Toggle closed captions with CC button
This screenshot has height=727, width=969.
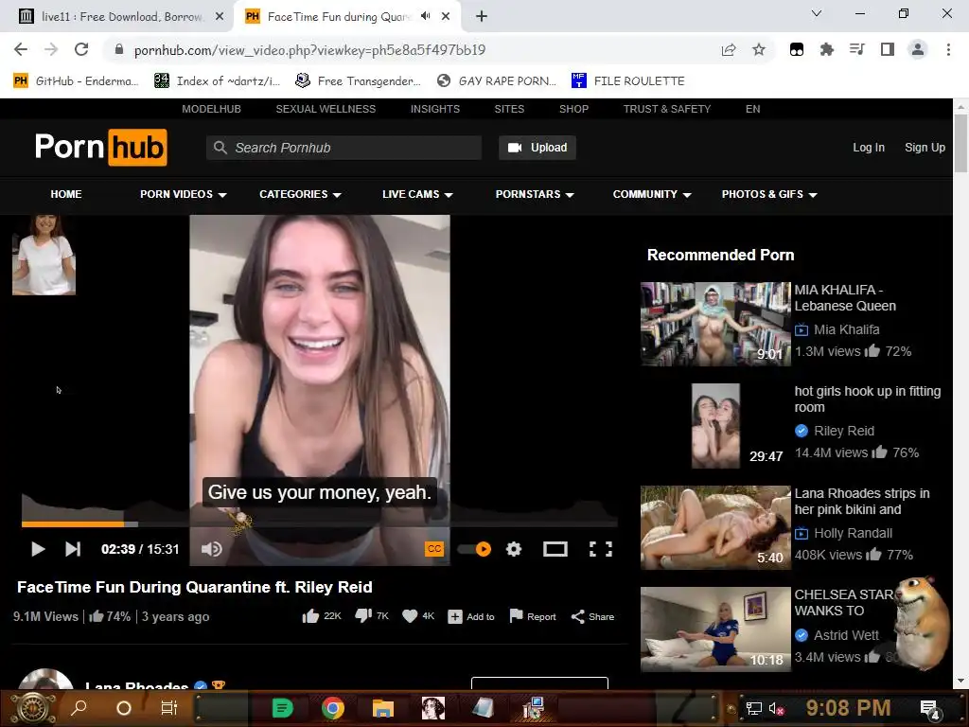coord(434,548)
